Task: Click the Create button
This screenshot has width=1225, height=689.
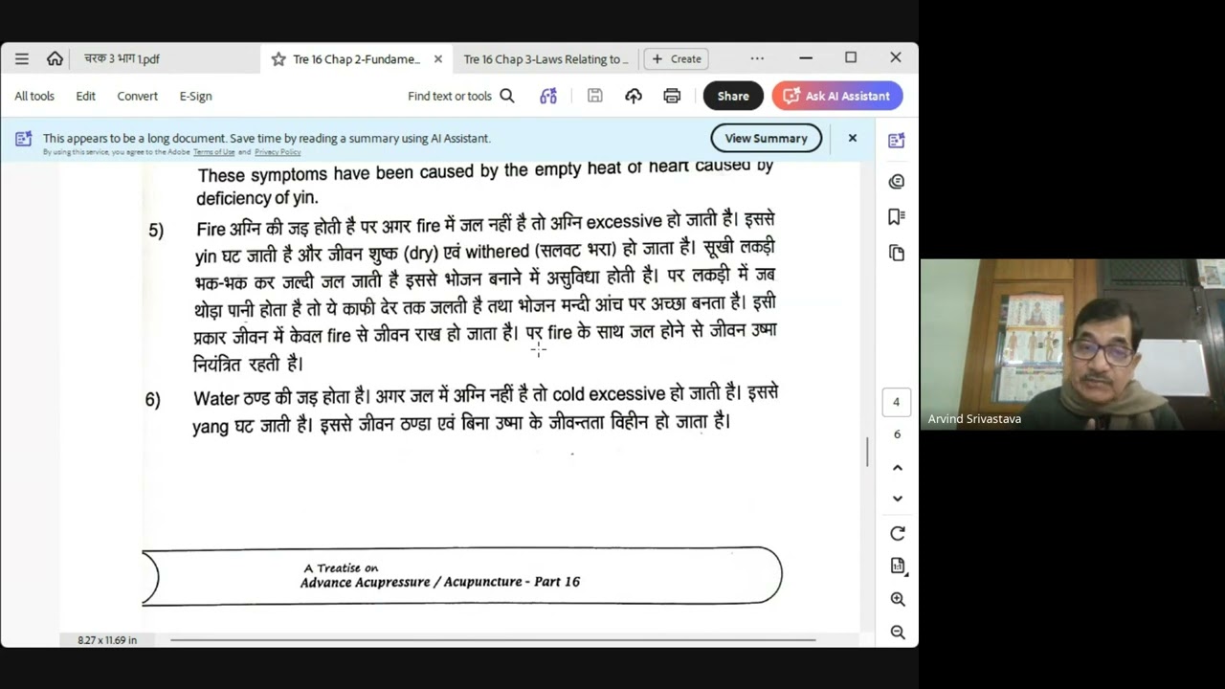Action: tap(676, 58)
